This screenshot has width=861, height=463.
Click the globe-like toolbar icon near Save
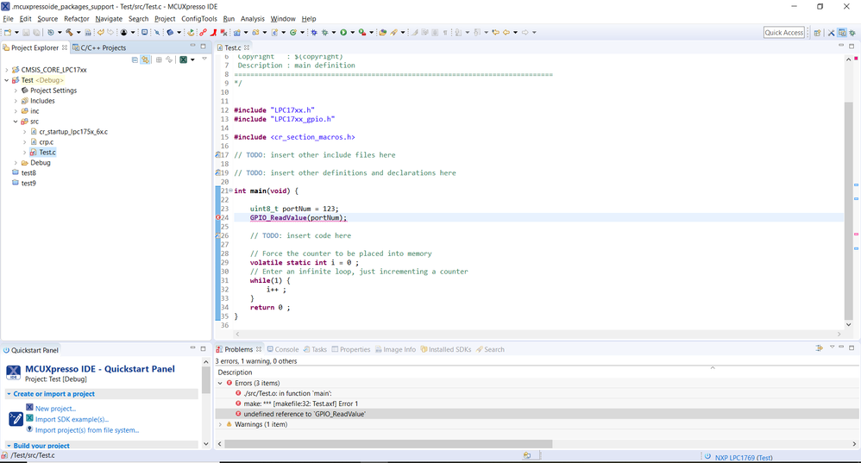[x=51, y=33]
